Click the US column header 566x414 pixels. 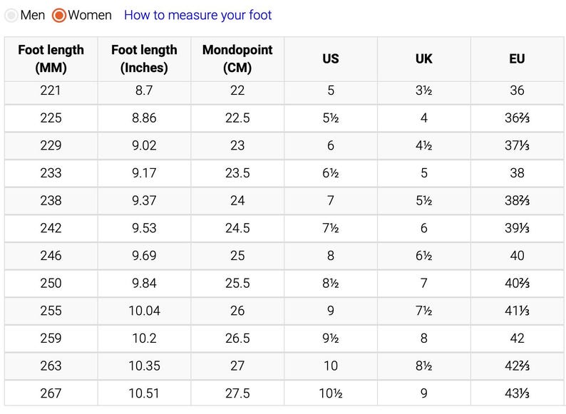pyautogui.click(x=330, y=59)
